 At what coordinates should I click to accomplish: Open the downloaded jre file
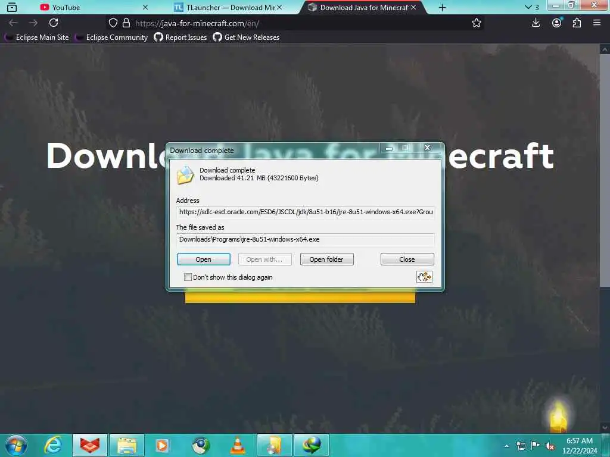(x=204, y=259)
